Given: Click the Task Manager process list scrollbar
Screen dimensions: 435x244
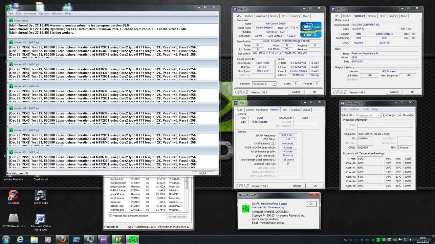Looking at the screenshot, I should (186, 195).
